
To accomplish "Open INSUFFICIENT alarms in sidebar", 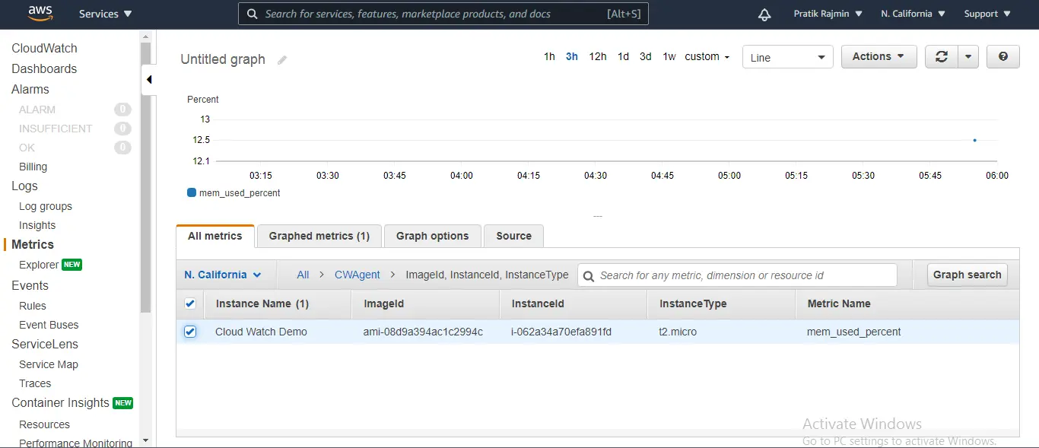I will (x=56, y=129).
